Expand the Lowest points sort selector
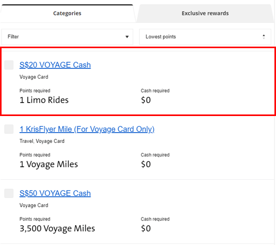Viewport: 276px width, 245px height. point(205,37)
